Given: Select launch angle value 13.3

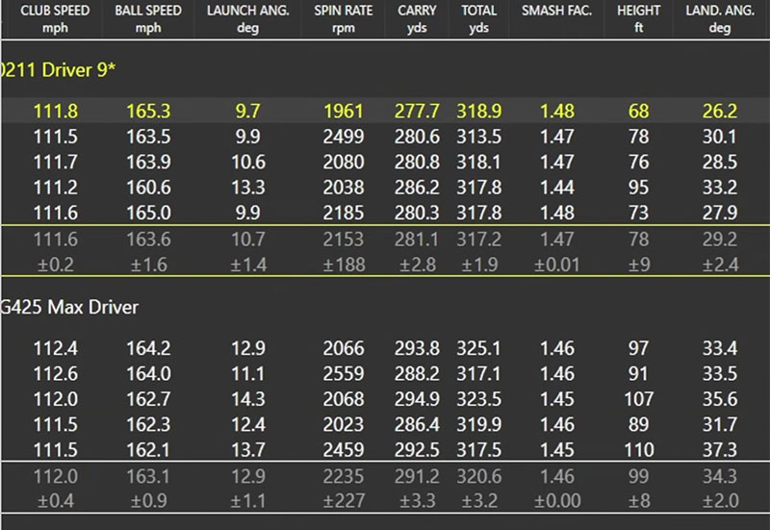Looking at the screenshot, I should (x=248, y=188).
